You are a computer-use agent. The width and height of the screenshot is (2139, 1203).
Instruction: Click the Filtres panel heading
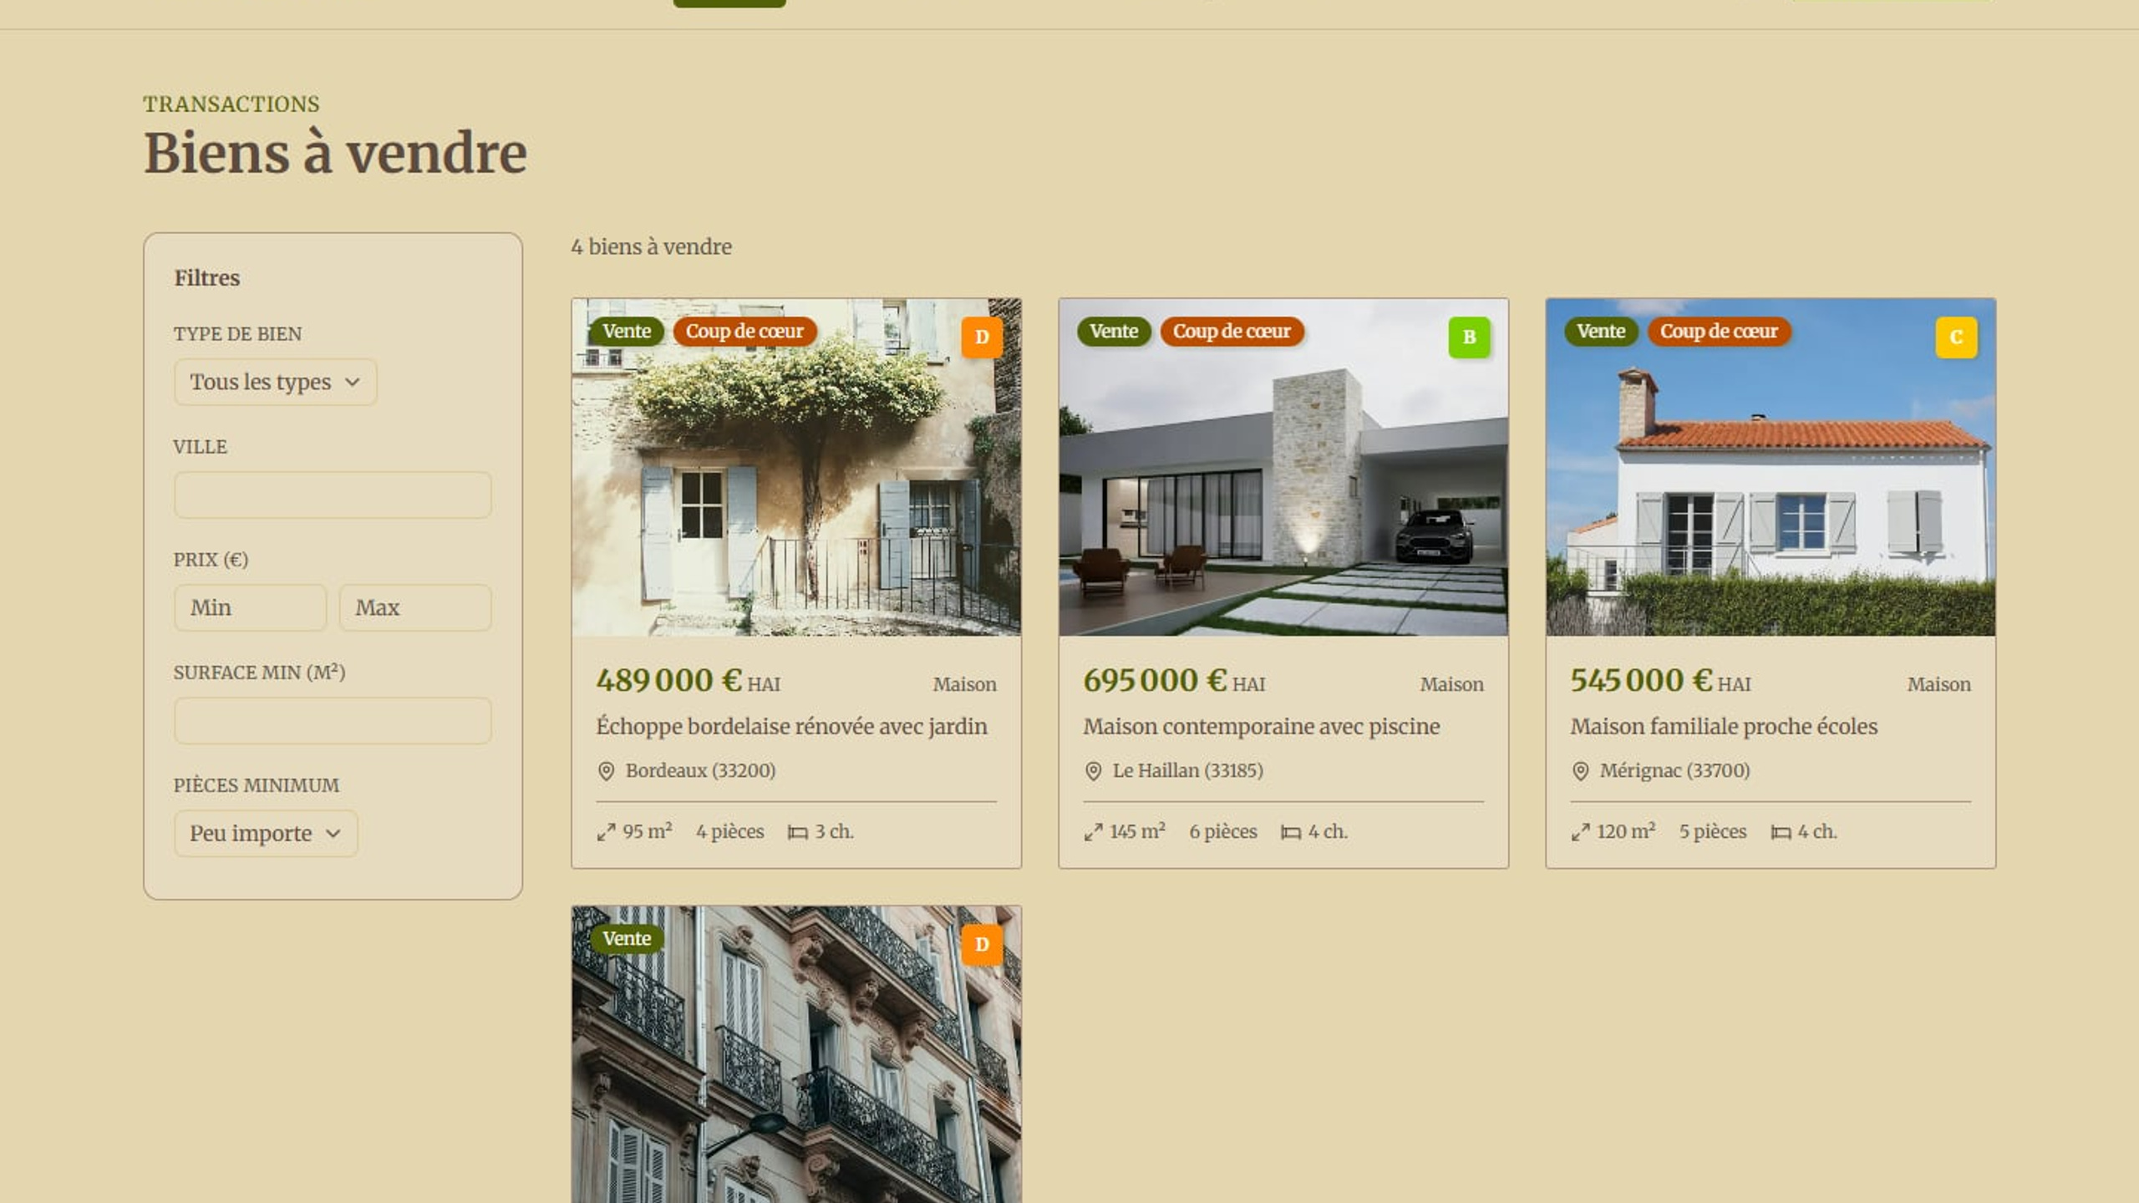click(207, 277)
